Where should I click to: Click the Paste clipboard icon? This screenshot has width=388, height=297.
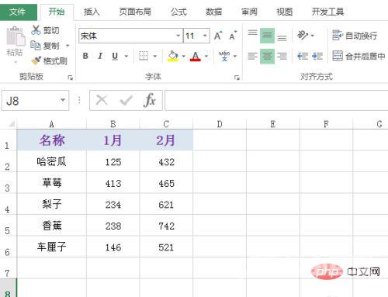16,36
